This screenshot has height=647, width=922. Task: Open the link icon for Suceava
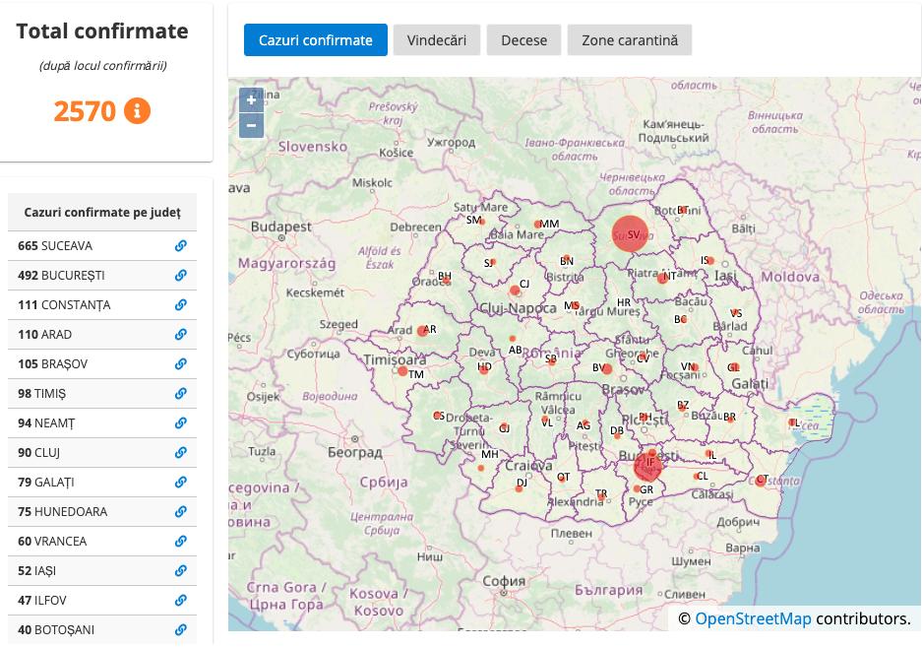(181, 246)
